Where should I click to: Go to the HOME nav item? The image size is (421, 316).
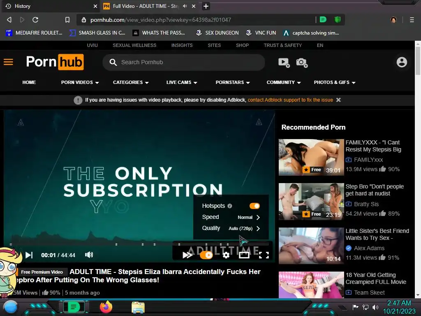coord(29,82)
